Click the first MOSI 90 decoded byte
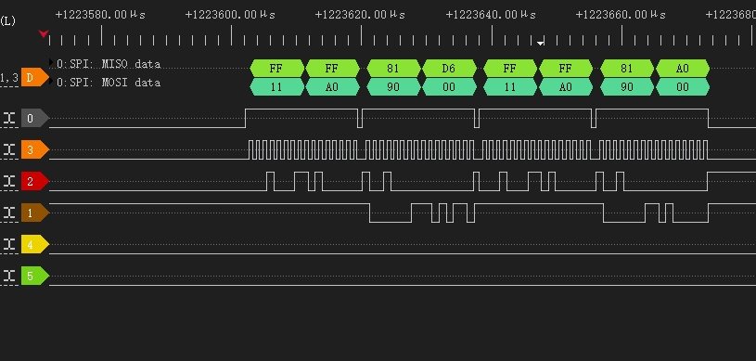 pos(394,87)
